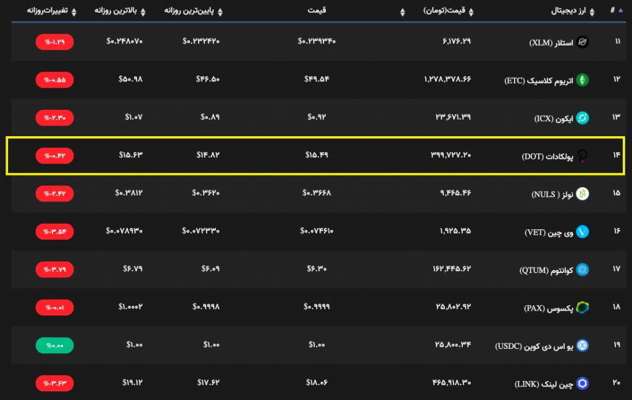The height and width of the screenshot is (400, 632).
Task: Click the پایین‌ترین روزانه header label
Action: click(189, 11)
